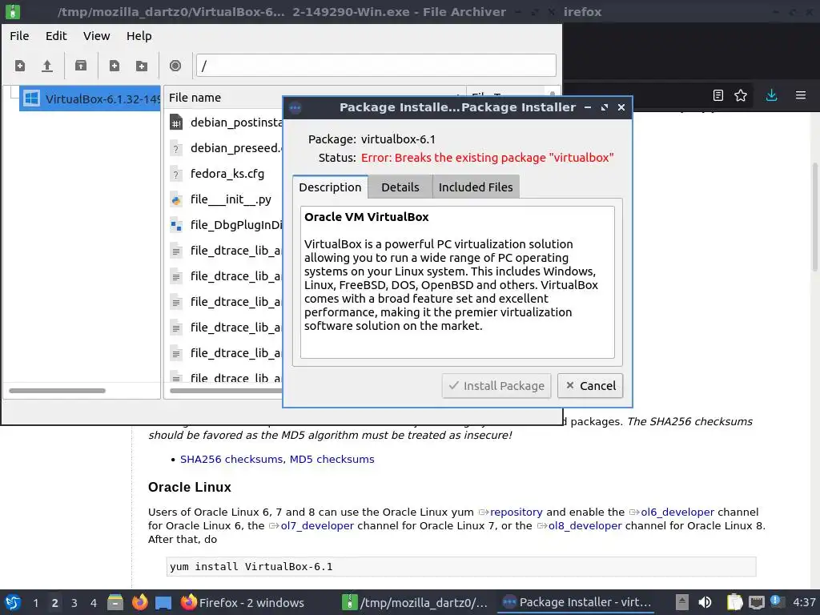Switch to workspace 1 in taskbar pager

tap(35, 603)
